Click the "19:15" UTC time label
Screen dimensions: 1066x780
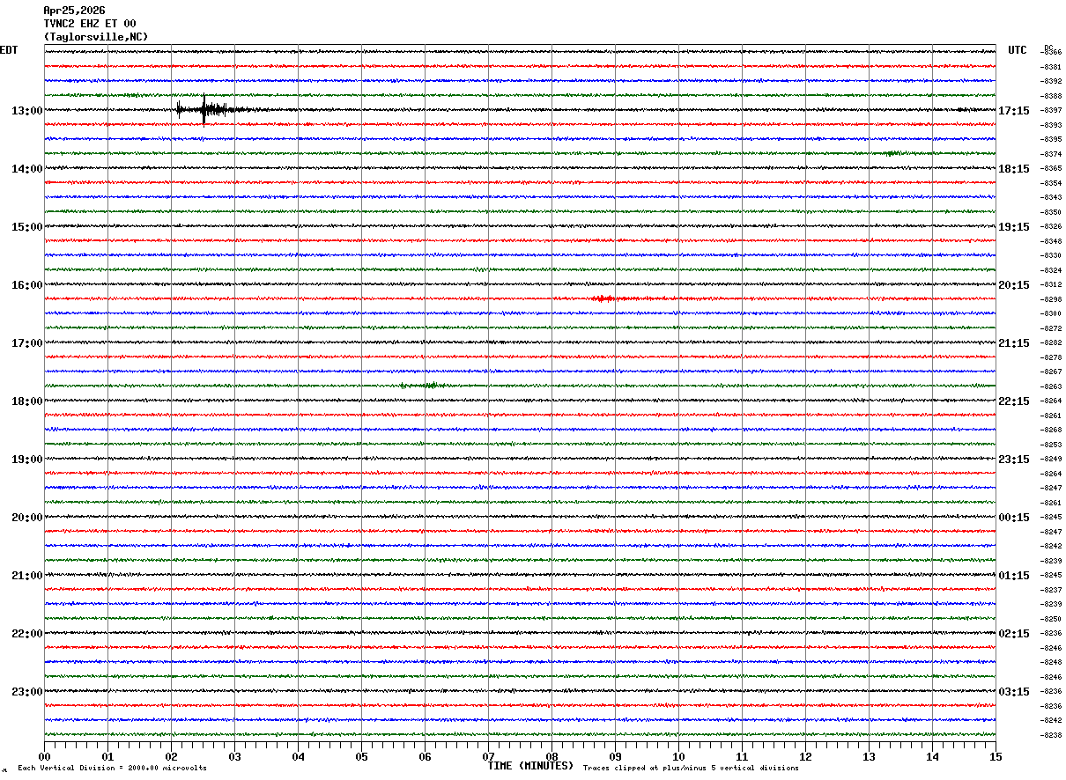pos(1014,227)
